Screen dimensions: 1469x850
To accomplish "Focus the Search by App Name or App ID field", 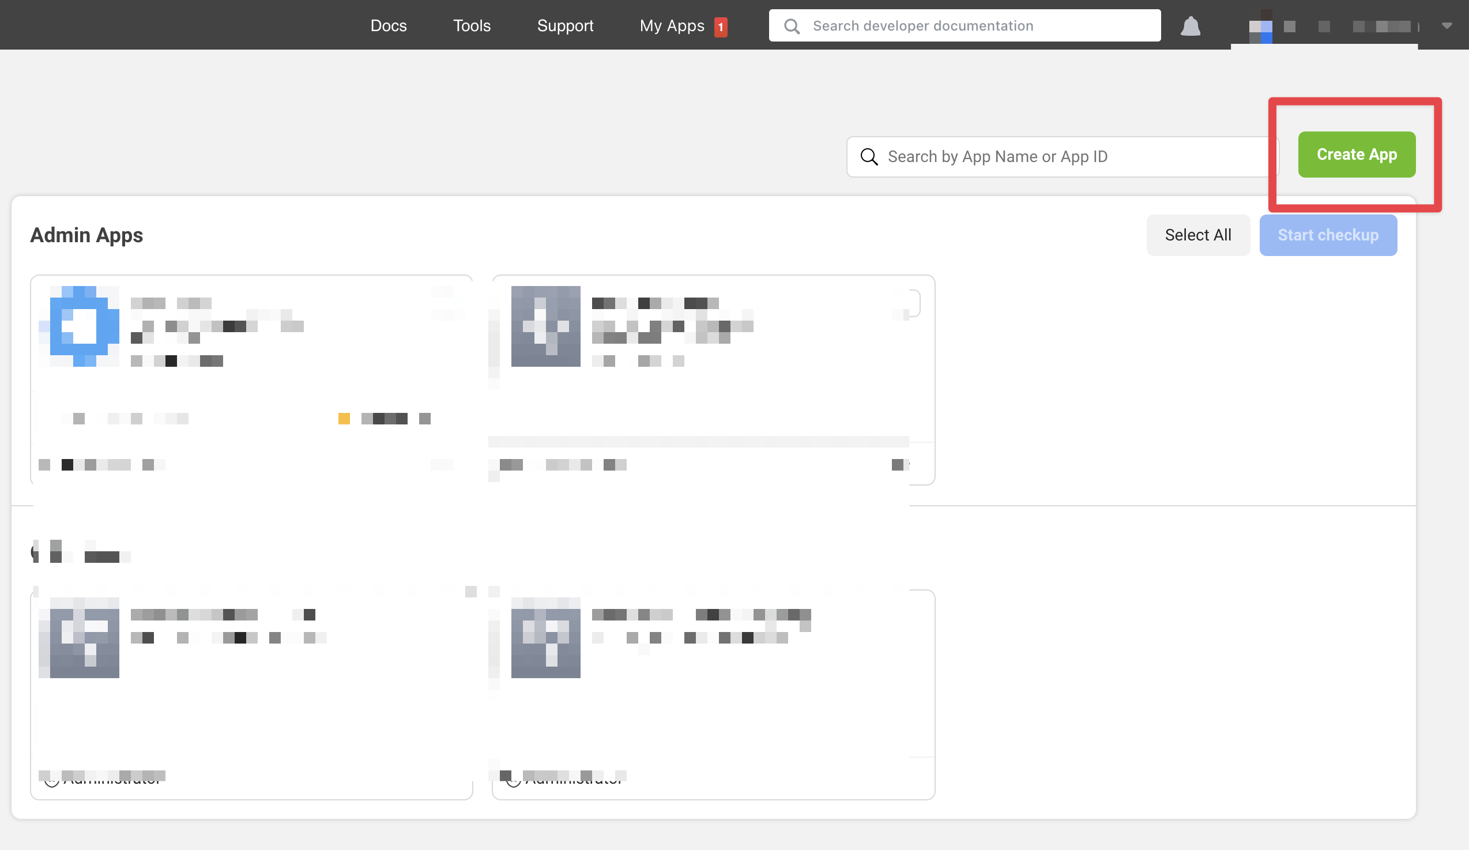I will [1062, 156].
